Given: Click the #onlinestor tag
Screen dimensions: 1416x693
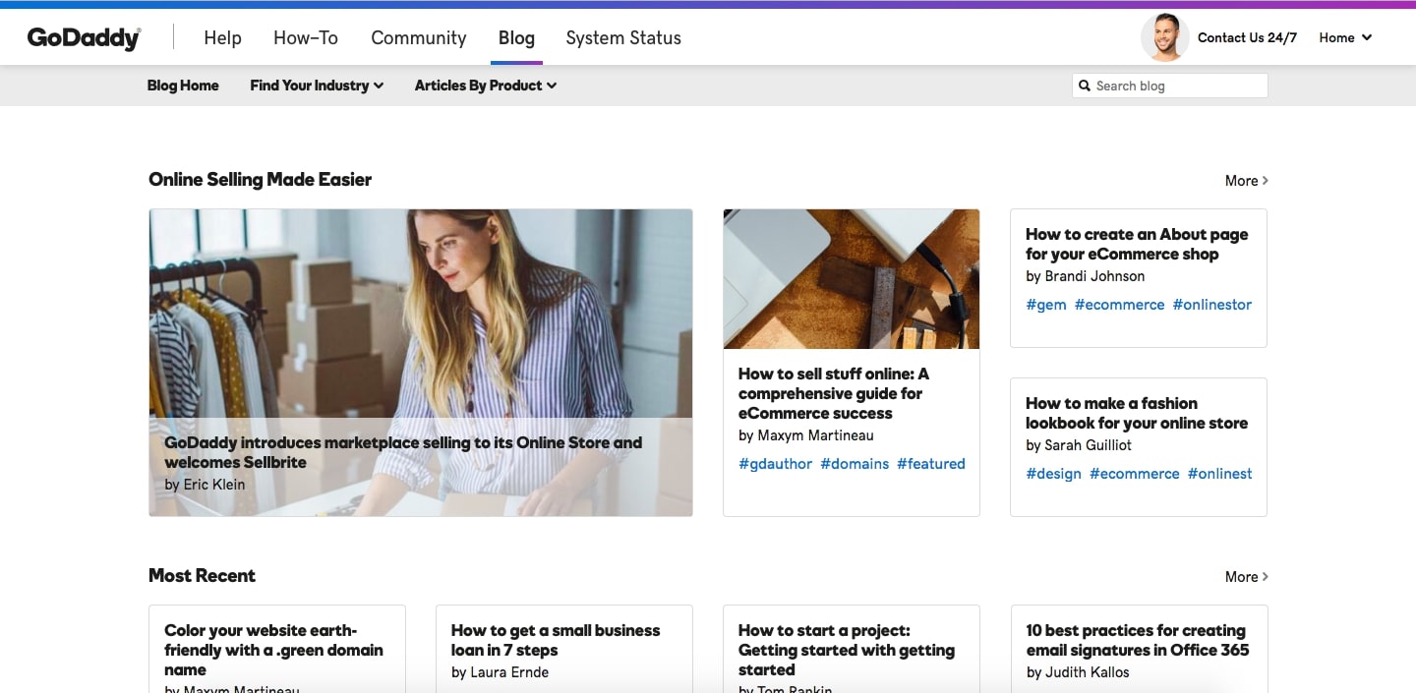Looking at the screenshot, I should 1212,305.
